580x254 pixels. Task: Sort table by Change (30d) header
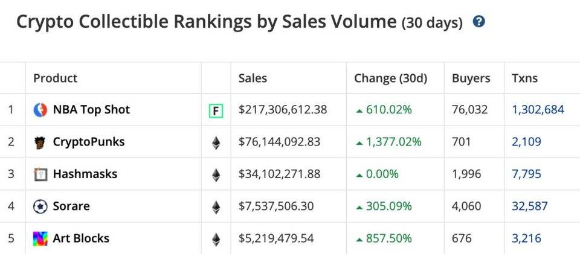coord(391,78)
